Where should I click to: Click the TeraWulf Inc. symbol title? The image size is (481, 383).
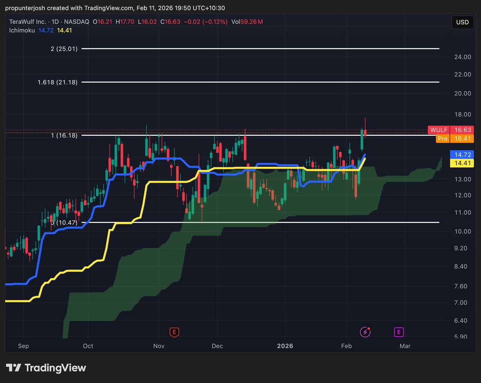click(x=28, y=22)
